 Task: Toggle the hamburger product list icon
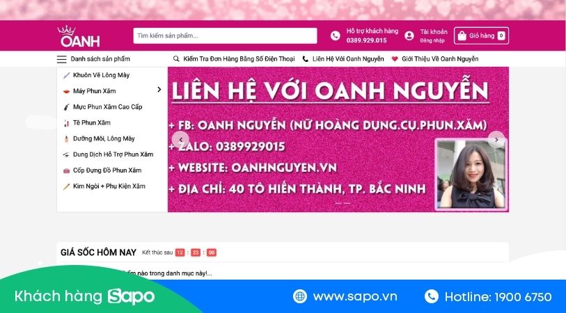[x=62, y=59]
